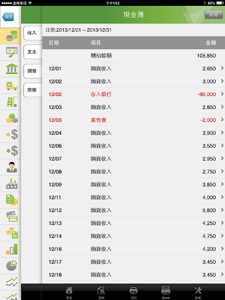Open the search document icon in bottom toolbar

[x=101, y=292]
